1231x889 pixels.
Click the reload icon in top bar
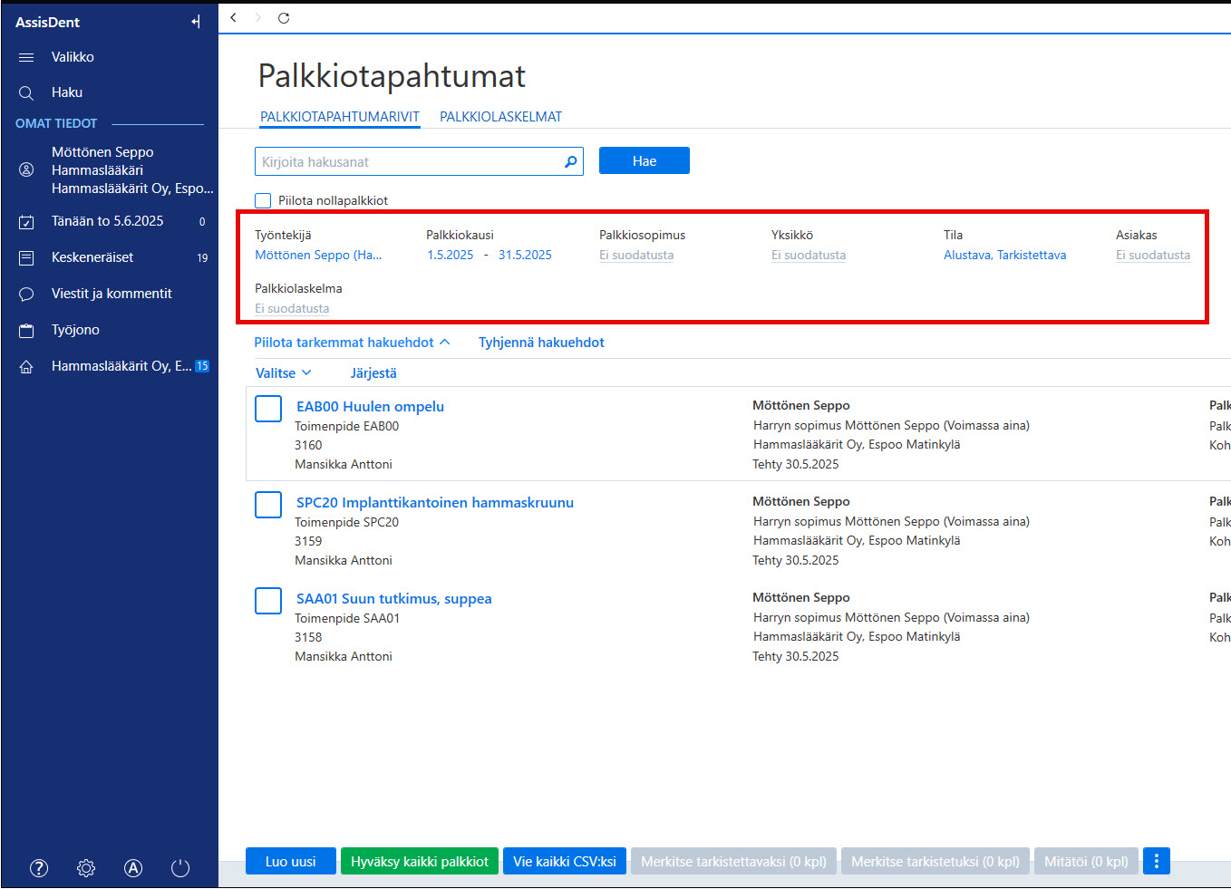pyautogui.click(x=284, y=18)
